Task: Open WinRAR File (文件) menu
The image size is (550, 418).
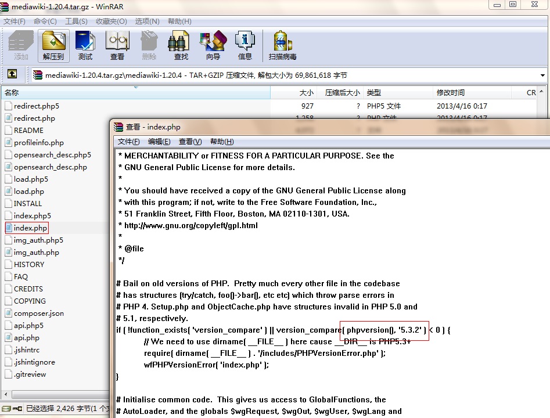Action: click(x=15, y=21)
